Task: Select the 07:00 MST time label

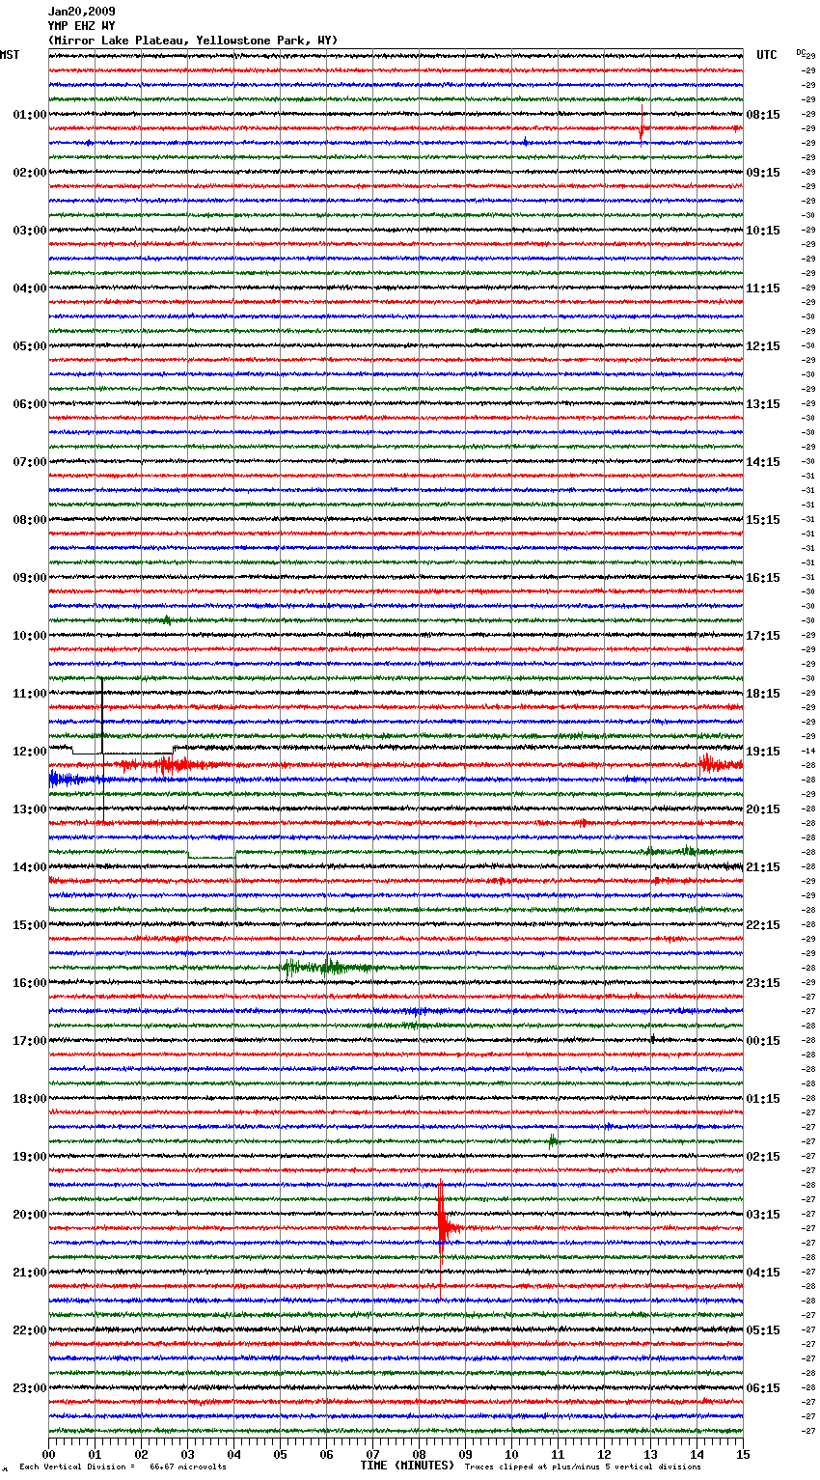Action: click(30, 462)
